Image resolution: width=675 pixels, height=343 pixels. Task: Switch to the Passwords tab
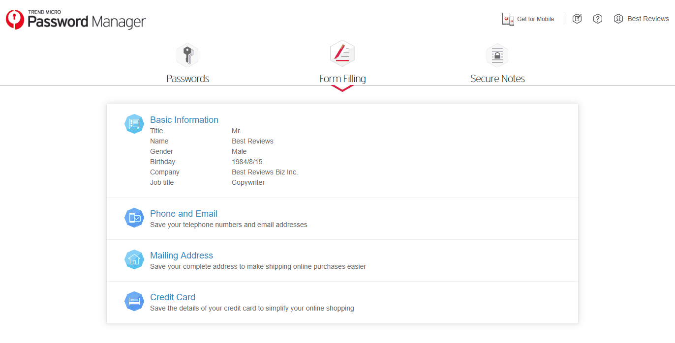point(187,78)
